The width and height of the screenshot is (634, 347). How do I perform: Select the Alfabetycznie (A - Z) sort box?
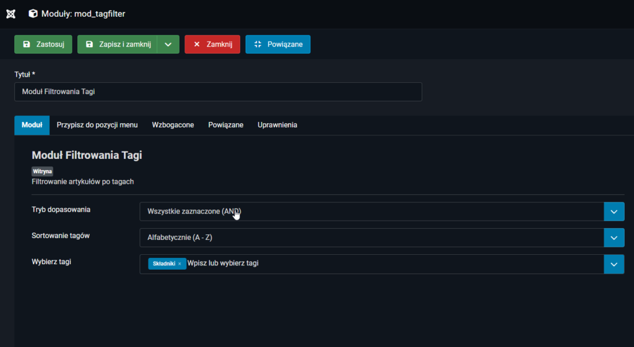[x=371, y=238]
